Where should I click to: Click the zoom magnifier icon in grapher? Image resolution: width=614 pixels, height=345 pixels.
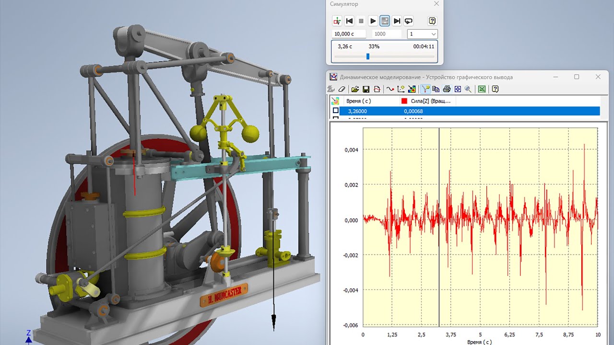click(x=468, y=89)
